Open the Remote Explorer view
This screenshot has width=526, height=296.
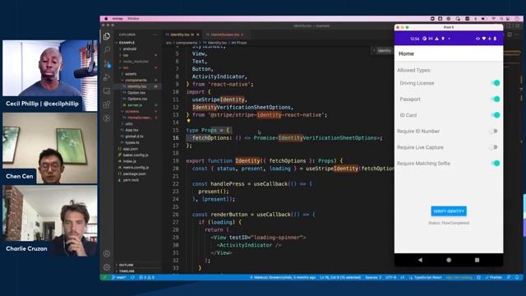click(107, 91)
